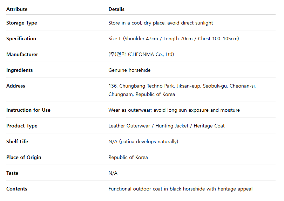The image size is (284, 201).
Task: Select the Ingredients row label
Action: point(20,70)
